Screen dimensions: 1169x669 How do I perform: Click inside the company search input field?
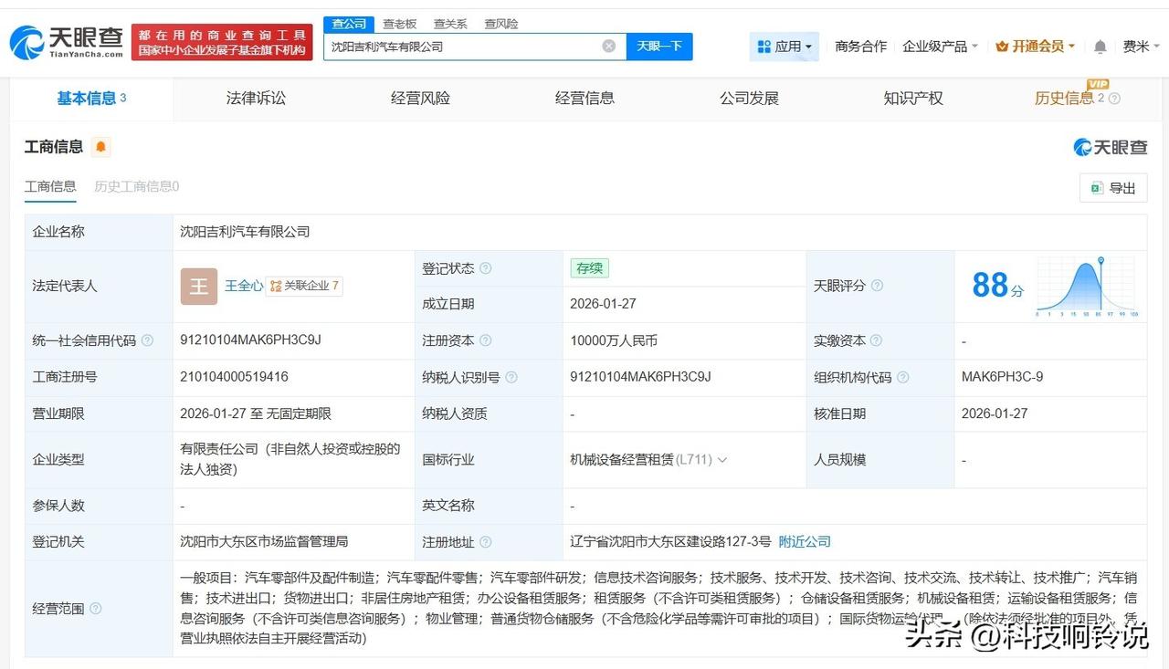(x=457, y=46)
